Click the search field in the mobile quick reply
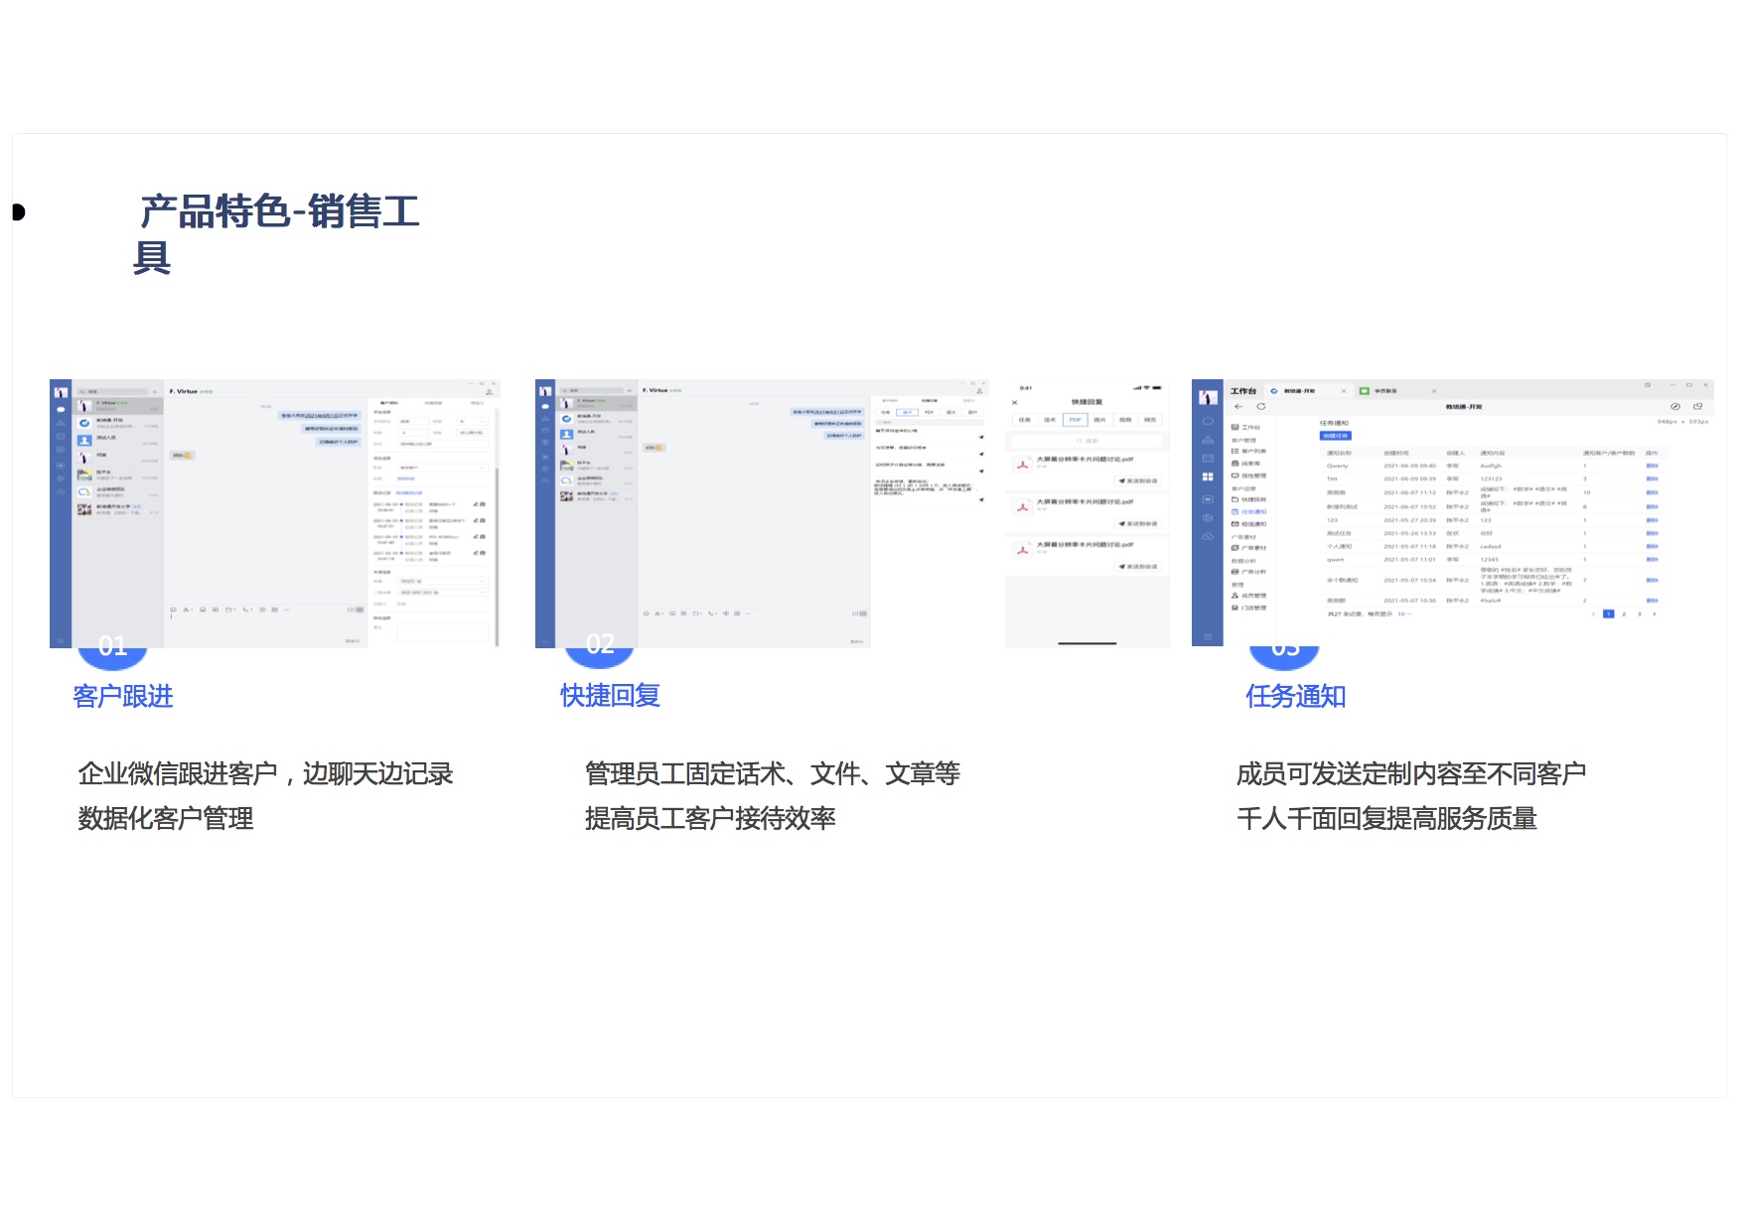1742x1230 pixels. 1088,440
